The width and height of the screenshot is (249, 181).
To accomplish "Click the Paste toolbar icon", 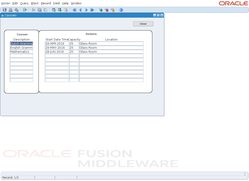I will [46, 10].
